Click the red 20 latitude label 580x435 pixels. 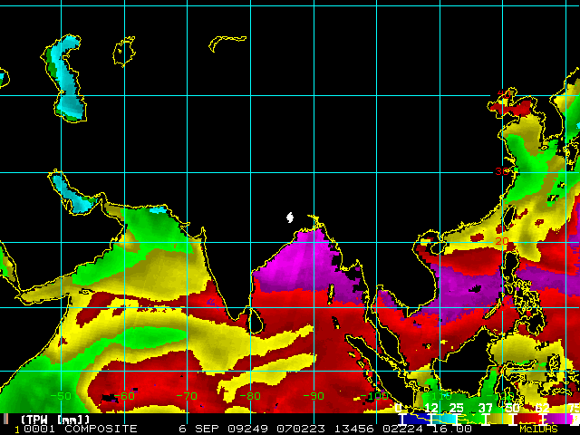click(x=501, y=241)
